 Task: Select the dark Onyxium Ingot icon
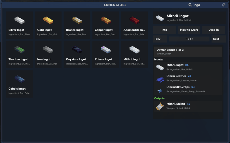[x=77, y=50]
